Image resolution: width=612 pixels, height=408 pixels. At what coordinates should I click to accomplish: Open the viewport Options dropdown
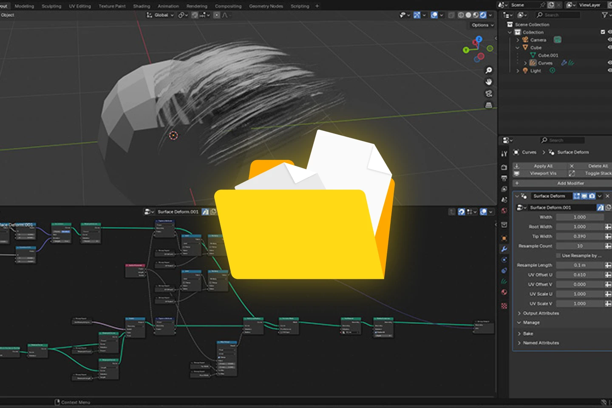483,25
